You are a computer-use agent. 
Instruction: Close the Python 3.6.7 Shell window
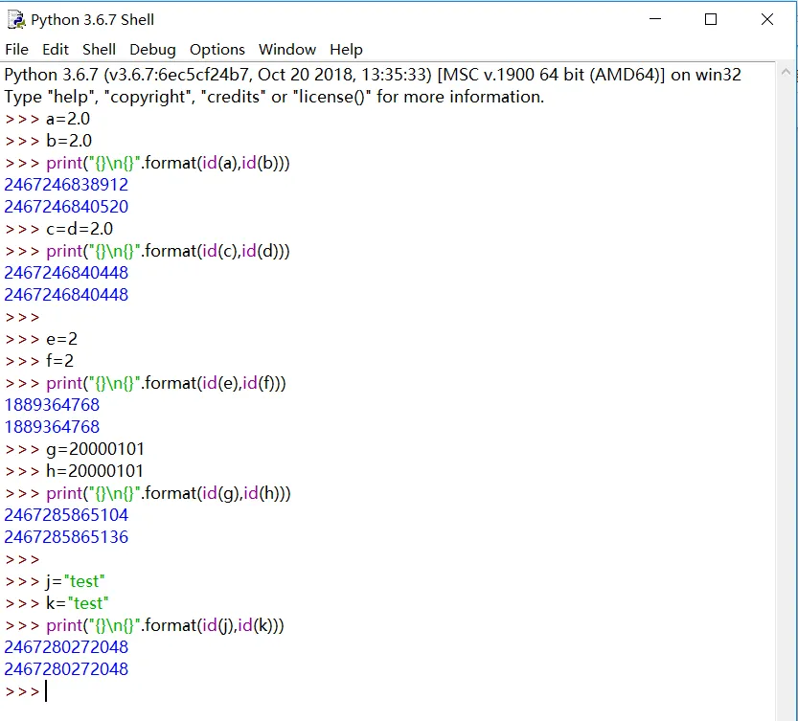(767, 19)
